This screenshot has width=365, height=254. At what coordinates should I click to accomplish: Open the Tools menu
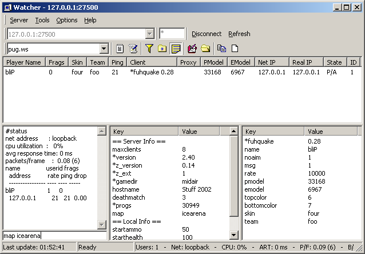42,20
